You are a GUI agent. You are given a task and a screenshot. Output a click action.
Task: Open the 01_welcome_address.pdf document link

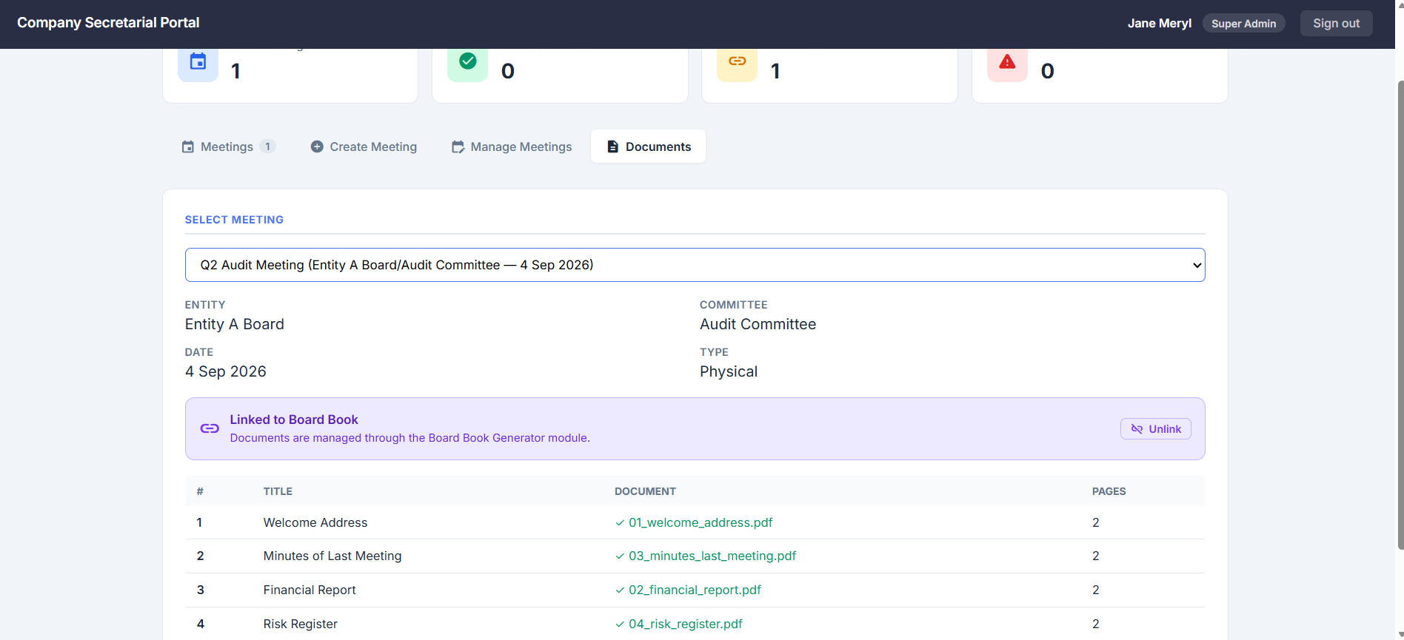pos(701,522)
